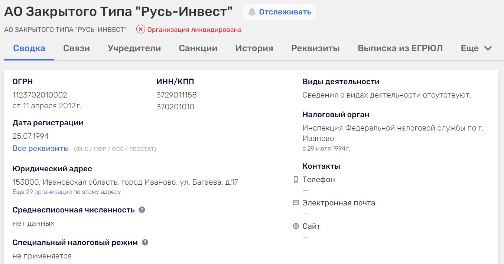Expand the Еще dropdown chevron
The image size is (504, 264).
pyautogui.click(x=488, y=48)
